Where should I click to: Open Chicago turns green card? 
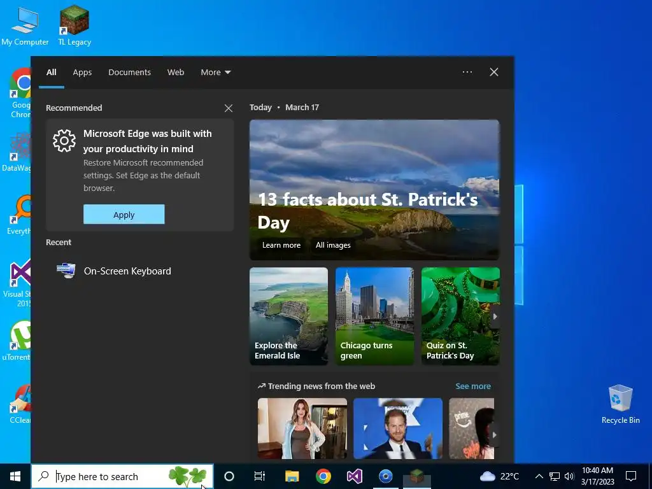tap(374, 316)
